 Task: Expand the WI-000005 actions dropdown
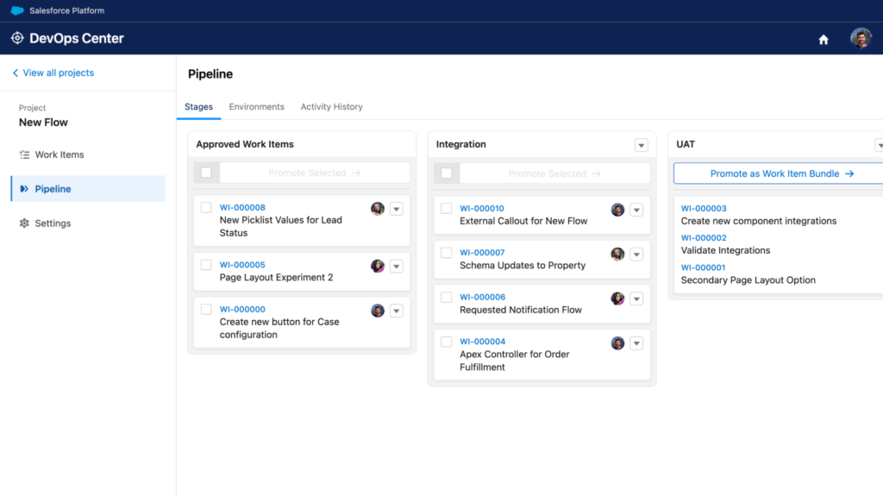397,267
